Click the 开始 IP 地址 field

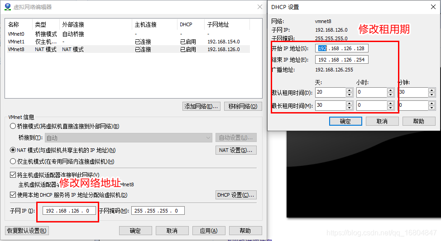pyautogui.click(x=341, y=48)
